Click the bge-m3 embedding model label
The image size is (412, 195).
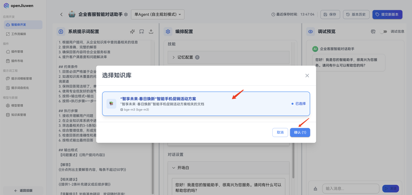pos(135,110)
